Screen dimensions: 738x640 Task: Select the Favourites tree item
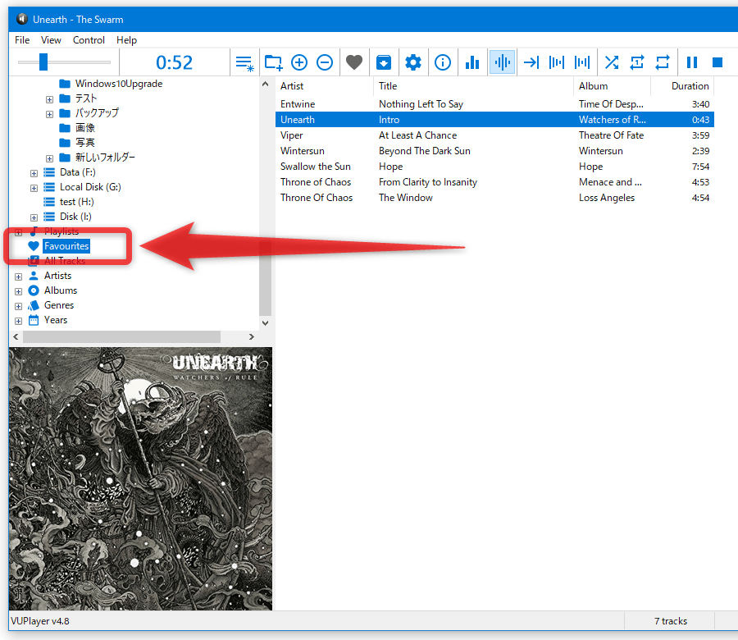click(66, 246)
